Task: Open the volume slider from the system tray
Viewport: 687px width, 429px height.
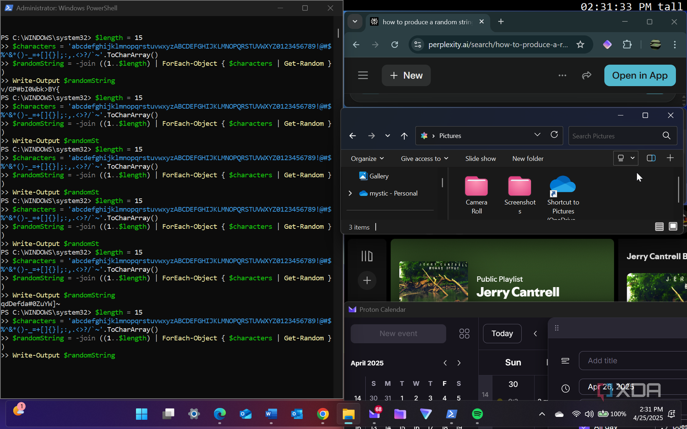Action: tap(589, 414)
